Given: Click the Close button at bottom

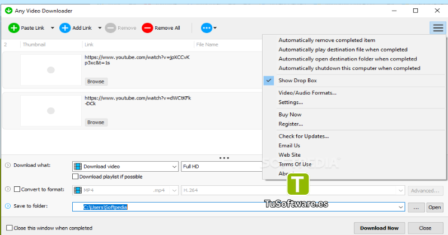Looking at the screenshot, I should click(425, 228).
